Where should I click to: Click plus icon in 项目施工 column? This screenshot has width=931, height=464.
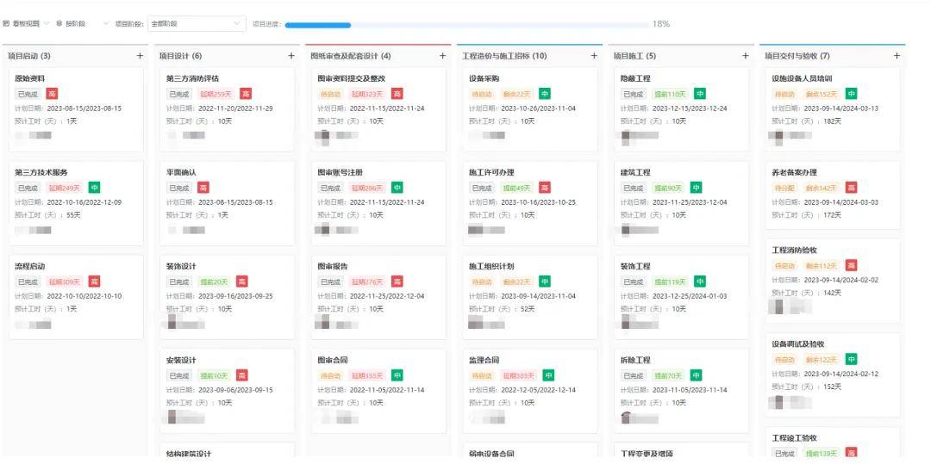[746, 56]
